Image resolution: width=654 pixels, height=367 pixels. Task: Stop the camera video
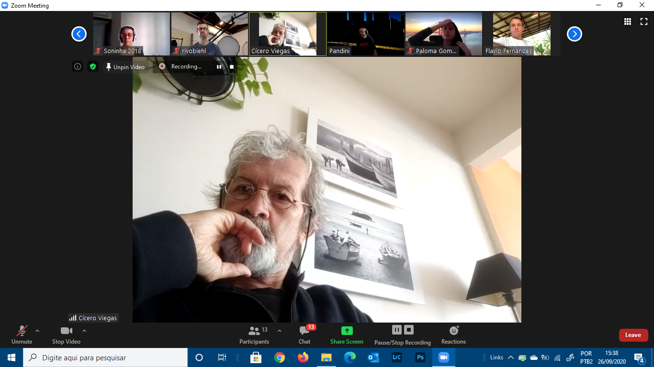[66, 335]
